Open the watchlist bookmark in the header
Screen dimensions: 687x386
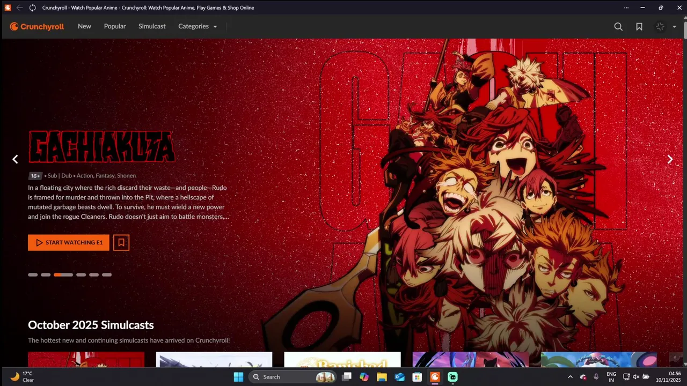click(x=639, y=26)
